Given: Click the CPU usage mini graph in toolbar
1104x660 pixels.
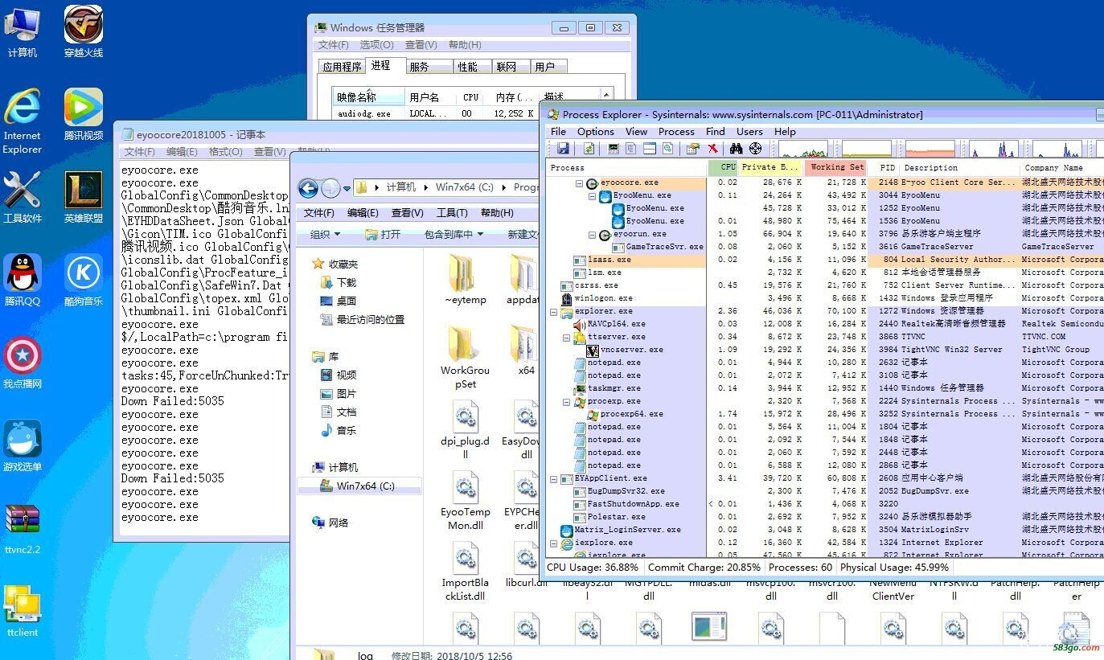Looking at the screenshot, I should (802, 149).
